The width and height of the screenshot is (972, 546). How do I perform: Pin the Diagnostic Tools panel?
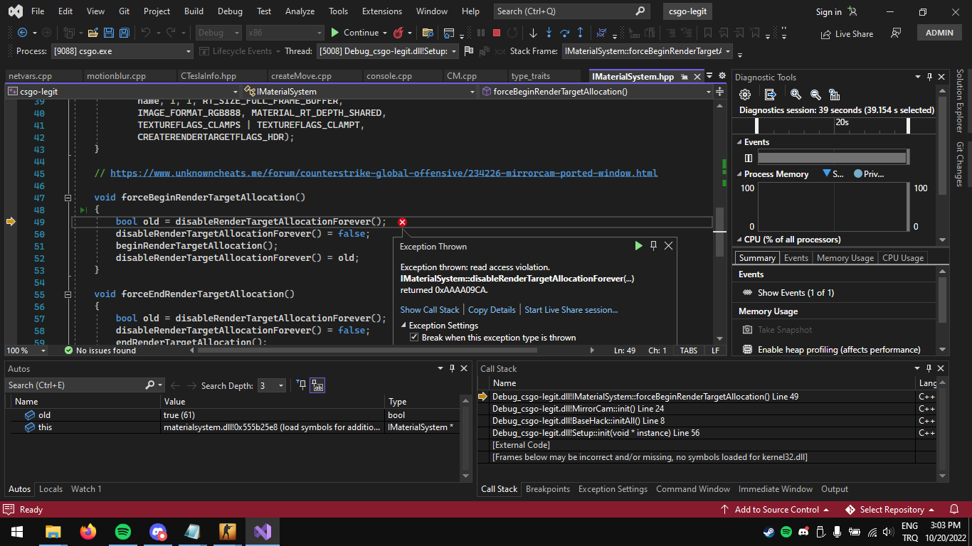point(929,76)
